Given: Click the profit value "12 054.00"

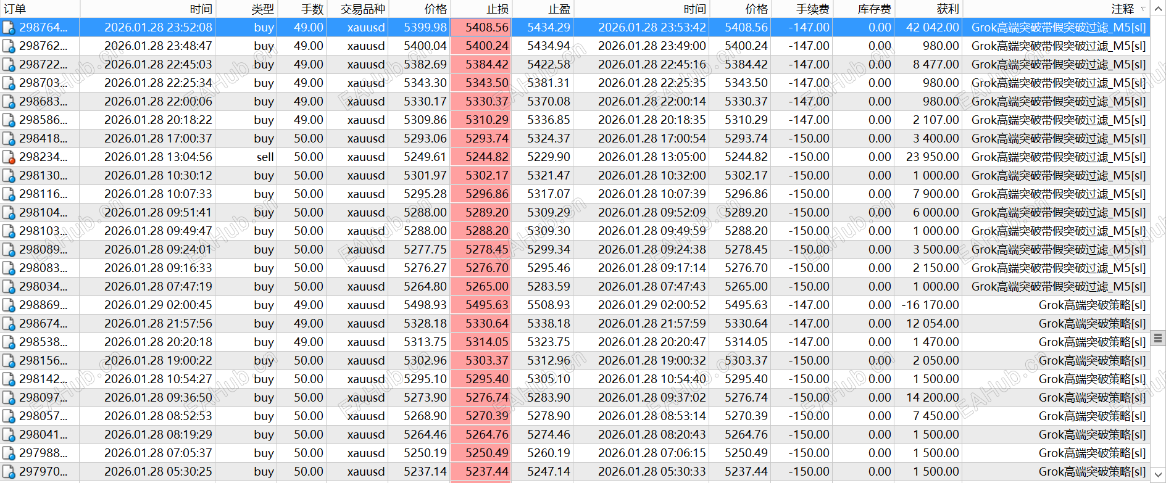Looking at the screenshot, I should pyautogui.click(x=933, y=324).
